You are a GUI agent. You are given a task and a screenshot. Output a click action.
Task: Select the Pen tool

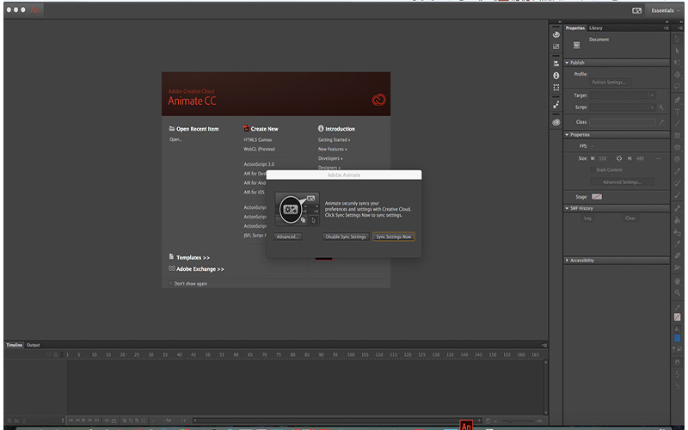(x=677, y=100)
